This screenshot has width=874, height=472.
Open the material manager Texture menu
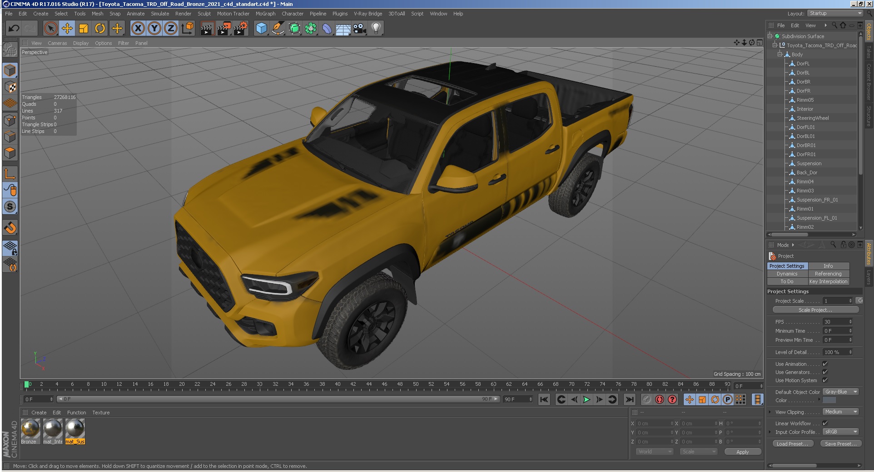101,413
